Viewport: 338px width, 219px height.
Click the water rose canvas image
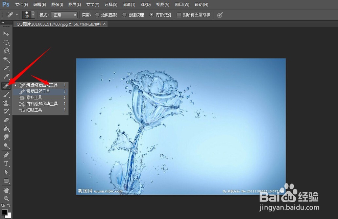pyautogui.click(x=181, y=126)
